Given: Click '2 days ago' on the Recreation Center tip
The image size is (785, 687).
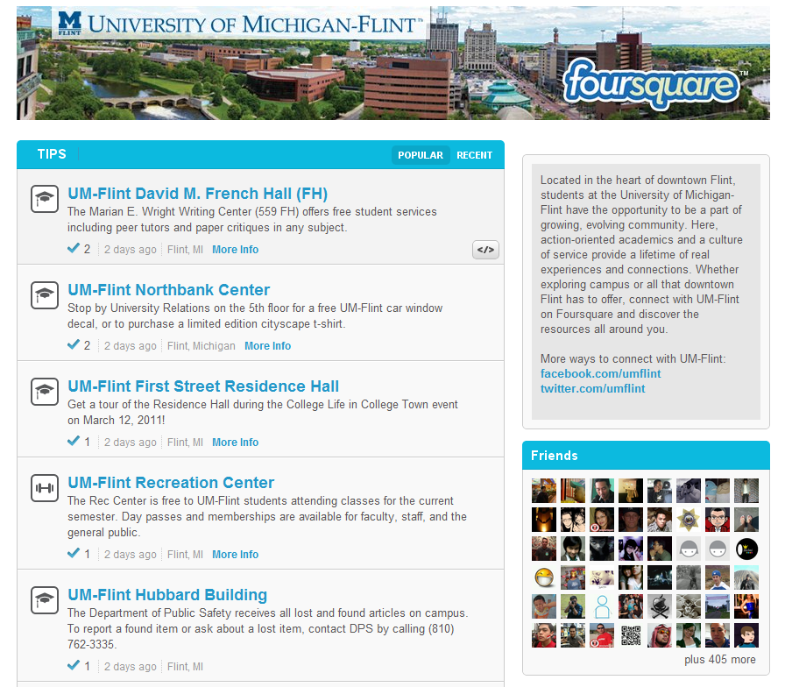Looking at the screenshot, I should (131, 555).
